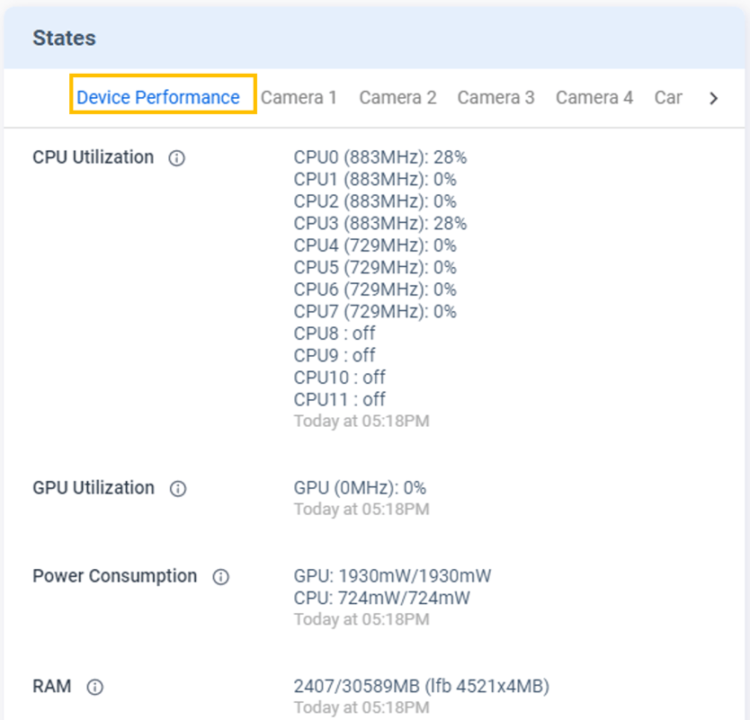Click the GPU (0MHz) 0% reading
This screenshot has width=750, height=720.
point(360,488)
